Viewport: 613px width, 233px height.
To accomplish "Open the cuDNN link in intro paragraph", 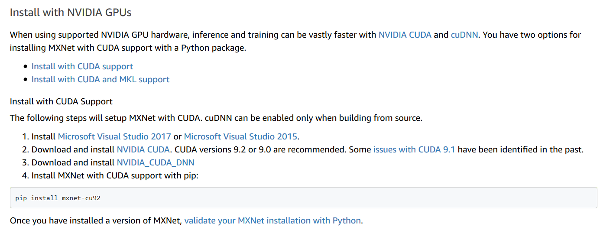I will tap(464, 35).
